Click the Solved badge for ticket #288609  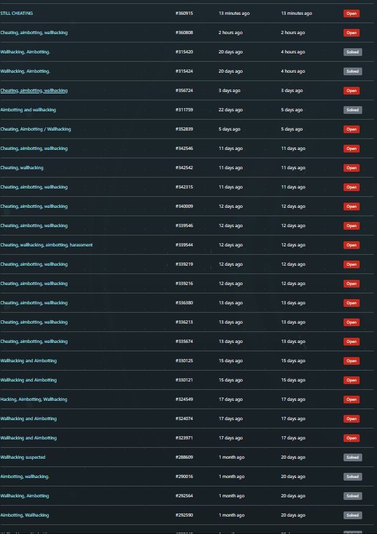[353, 457]
